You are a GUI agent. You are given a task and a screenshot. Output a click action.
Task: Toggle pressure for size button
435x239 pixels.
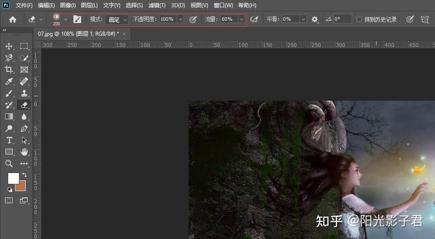pyautogui.click(x=410, y=20)
